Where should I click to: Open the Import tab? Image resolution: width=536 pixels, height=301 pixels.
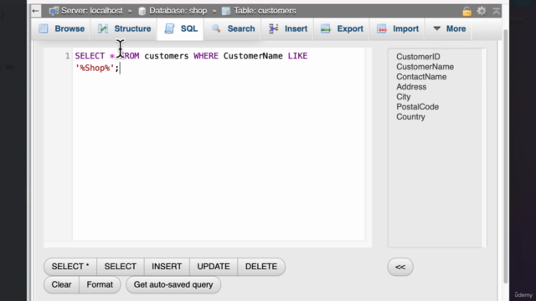(x=398, y=28)
